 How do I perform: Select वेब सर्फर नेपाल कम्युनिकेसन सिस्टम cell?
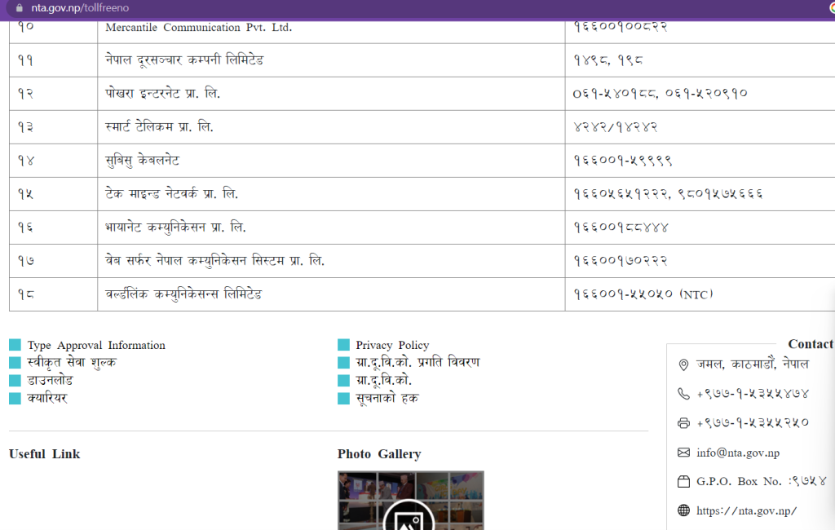click(331, 260)
